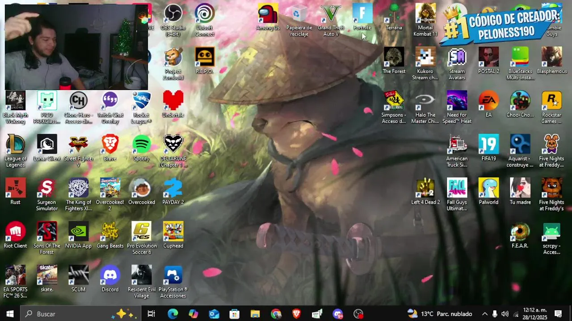Viewport: 572px width, 321px height.
Task: Click the Buscar taskbar search box
Action: point(80,314)
